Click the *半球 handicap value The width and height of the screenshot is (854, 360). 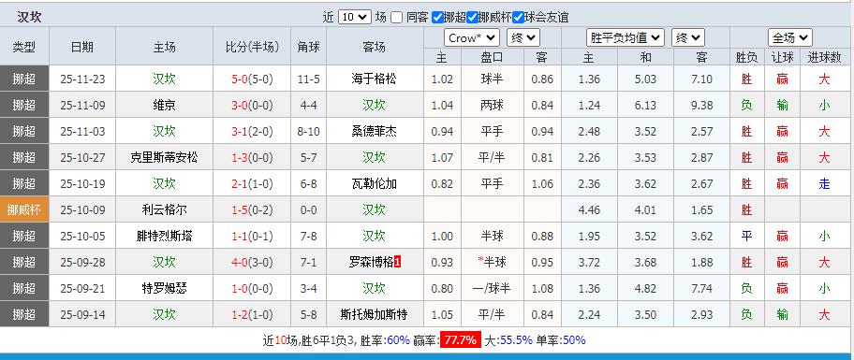pos(492,262)
